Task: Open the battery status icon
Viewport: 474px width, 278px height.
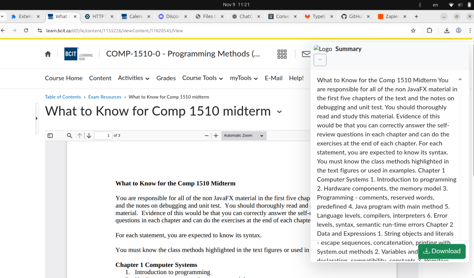Action: coord(469,5)
